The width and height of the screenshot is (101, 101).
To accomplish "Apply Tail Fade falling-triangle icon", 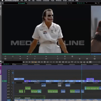I will coord(78,62).
